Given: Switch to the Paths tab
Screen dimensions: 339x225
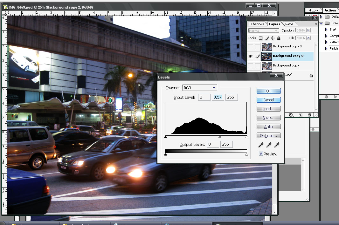Looking at the screenshot, I should (289, 24).
